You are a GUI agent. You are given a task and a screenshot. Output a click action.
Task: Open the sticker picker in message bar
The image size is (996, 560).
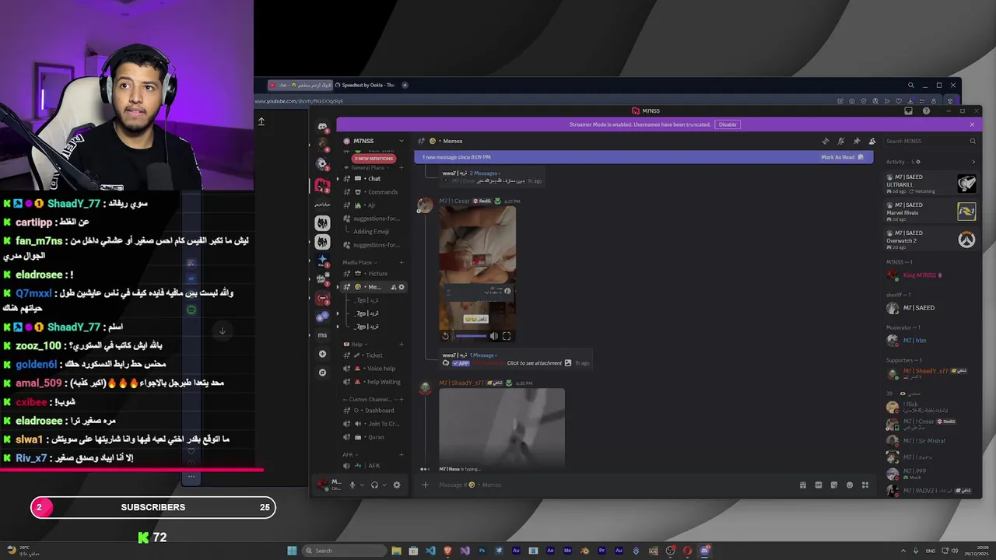834,485
